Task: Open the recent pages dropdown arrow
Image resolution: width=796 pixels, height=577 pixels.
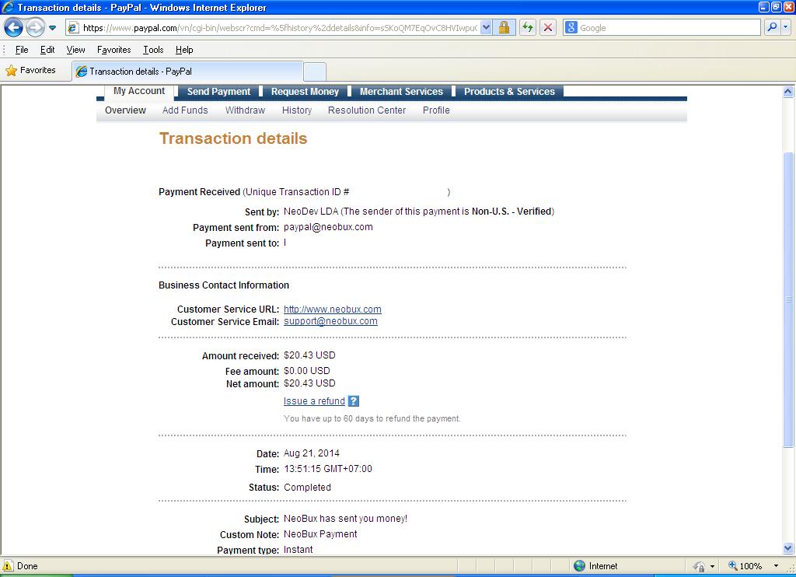Action: point(52,28)
